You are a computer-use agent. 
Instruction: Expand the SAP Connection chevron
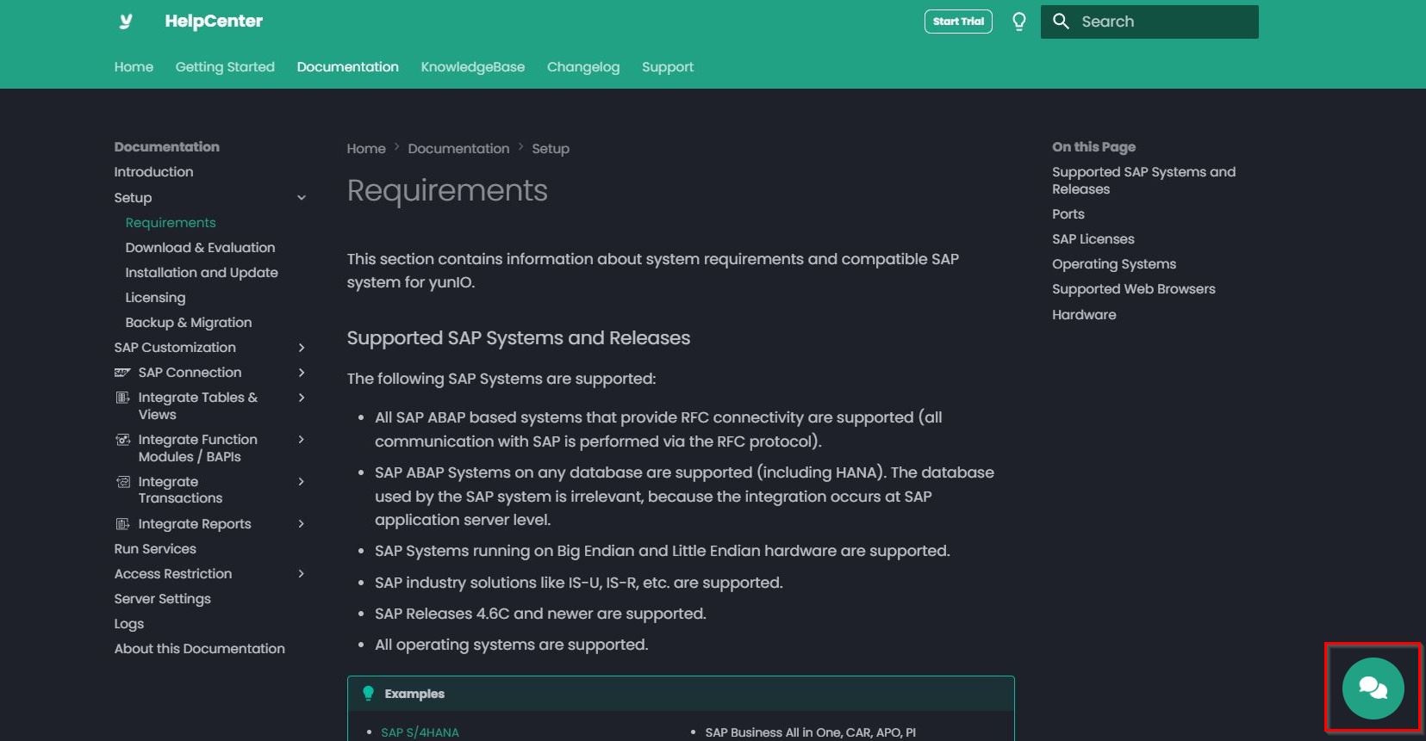pos(302,373)
